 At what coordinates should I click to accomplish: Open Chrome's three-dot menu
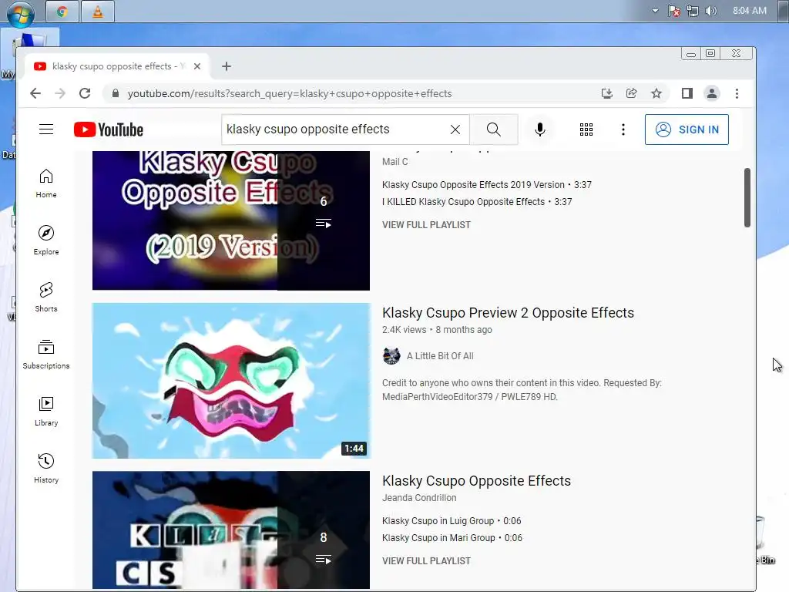pyautogui.click(x=737, y=93)
